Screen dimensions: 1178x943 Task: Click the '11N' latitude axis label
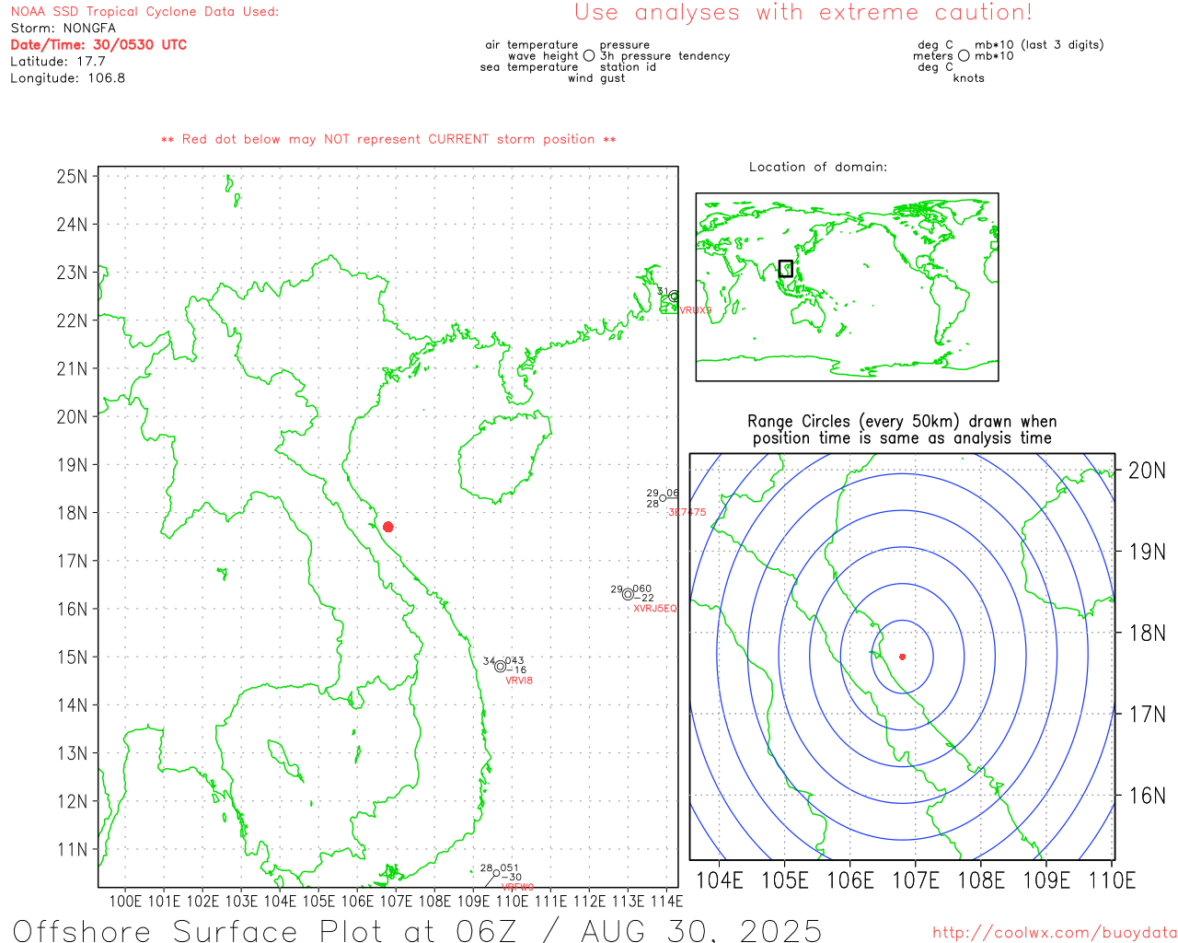pyautogui.click(x=72, y=849)
